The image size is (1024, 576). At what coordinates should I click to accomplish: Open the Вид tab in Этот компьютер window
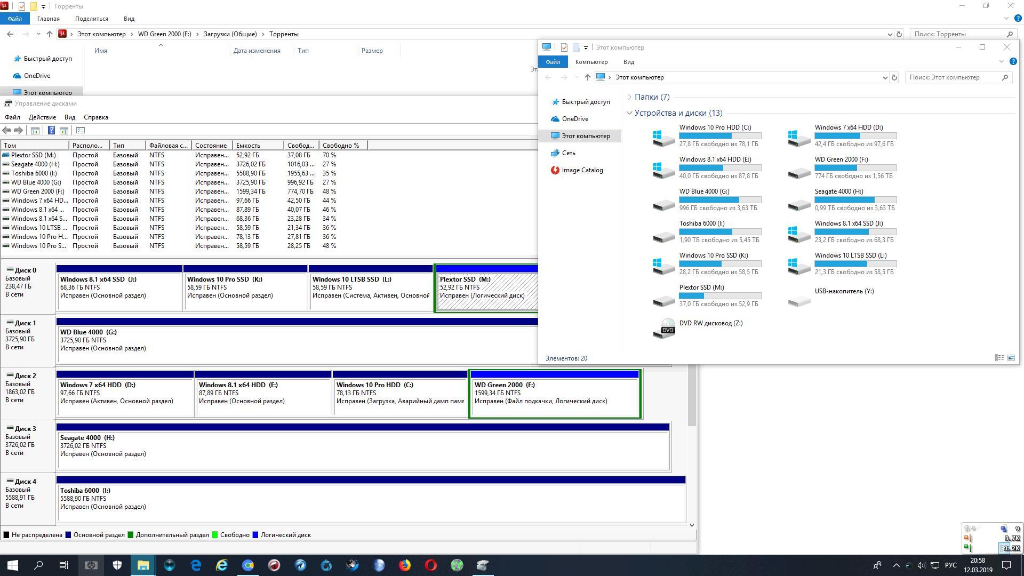pyautogui.click(x=629, y=62)
